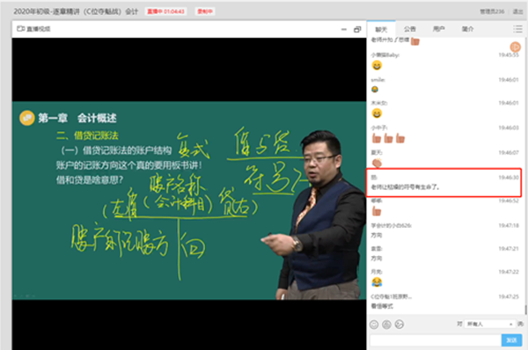The image size is (528, 350).
Task: Click the blue 发送 send button
Action: (x=511, y=340)
